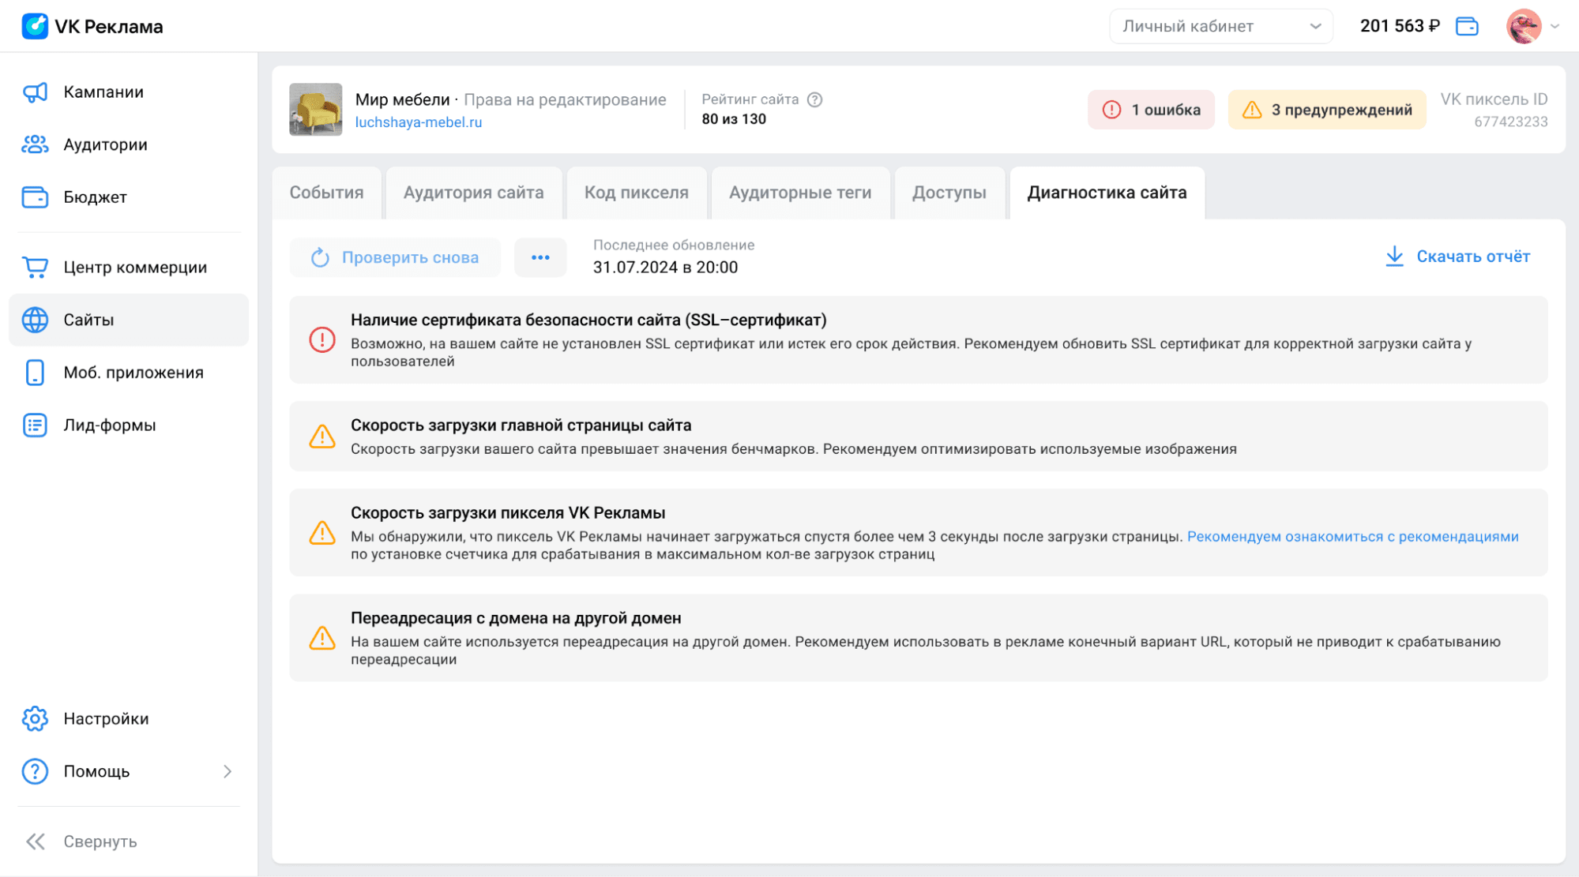Click warning icon for главной страницы speed

322,437
